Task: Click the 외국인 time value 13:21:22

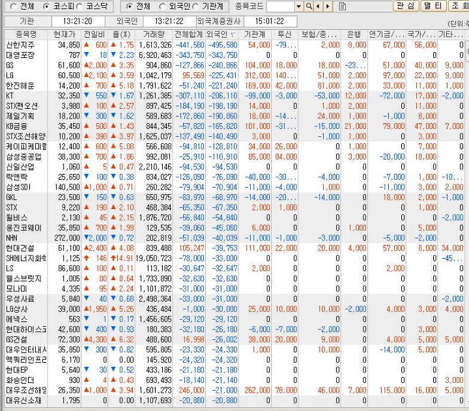Action: (x=169, y=21)
